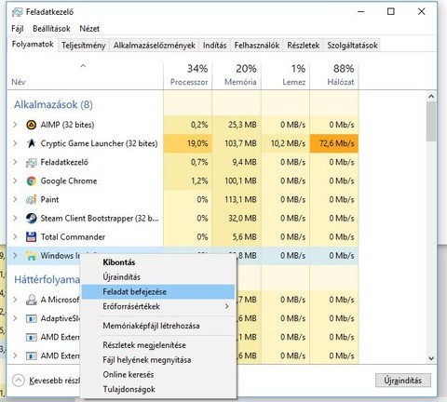
Task: Choose Részletek megjelenítése
Action: [158, 345]
